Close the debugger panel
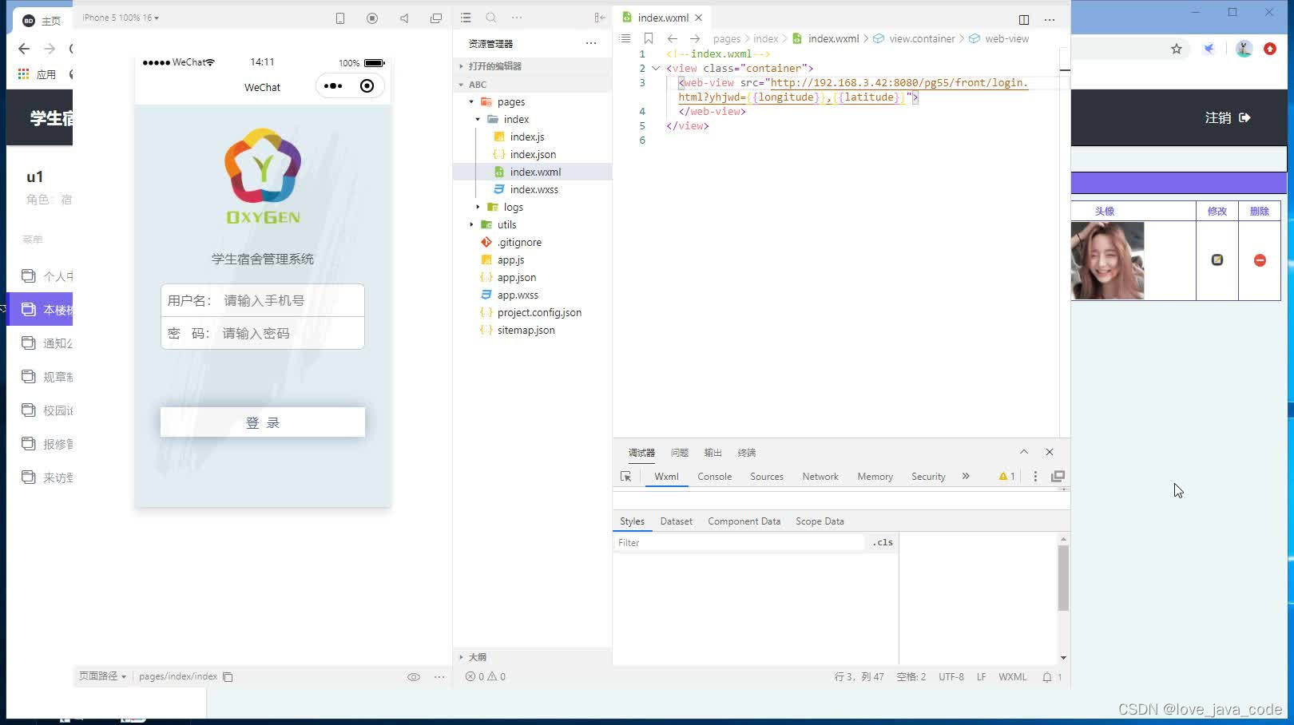Image resolution: width=1294 pixels, height=725 pixels. [x=1050, y=452]
